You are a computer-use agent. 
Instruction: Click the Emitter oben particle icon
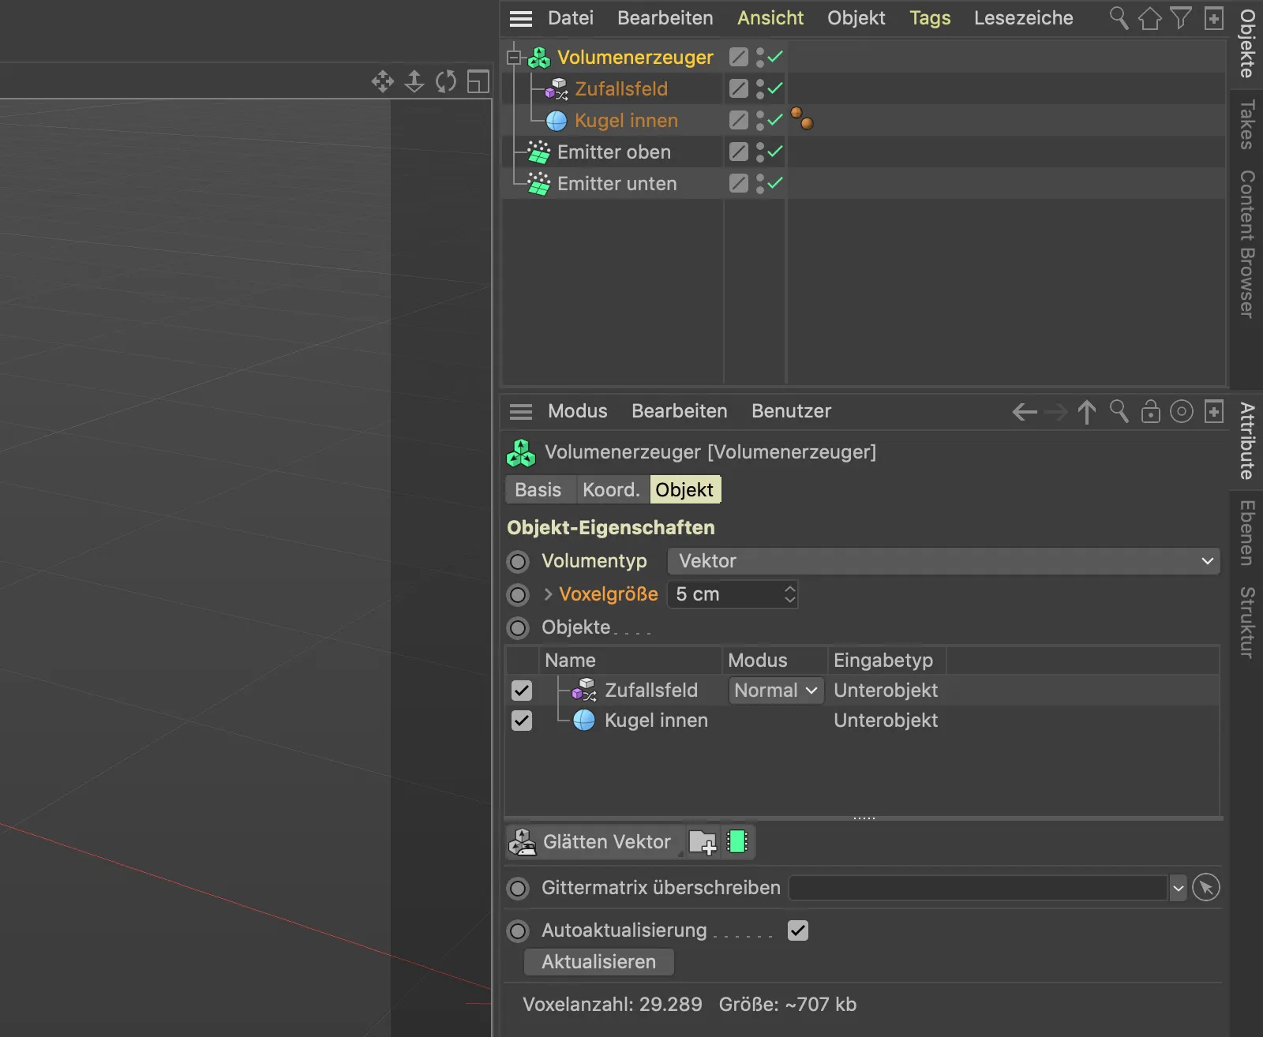(539, 152)
